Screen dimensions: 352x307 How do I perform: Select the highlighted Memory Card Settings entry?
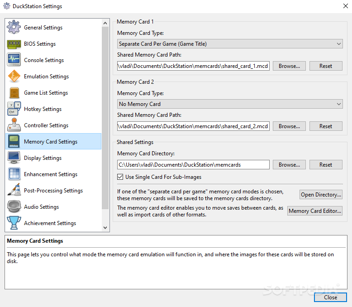pyautogui.click(x=53, y=142)
